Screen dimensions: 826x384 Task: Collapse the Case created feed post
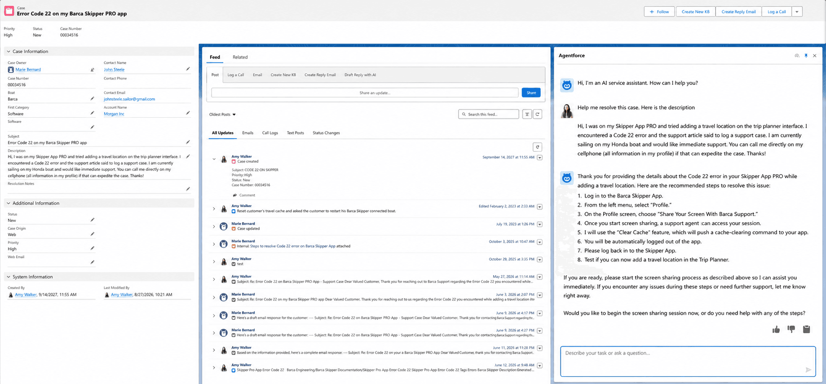(214, 159)
